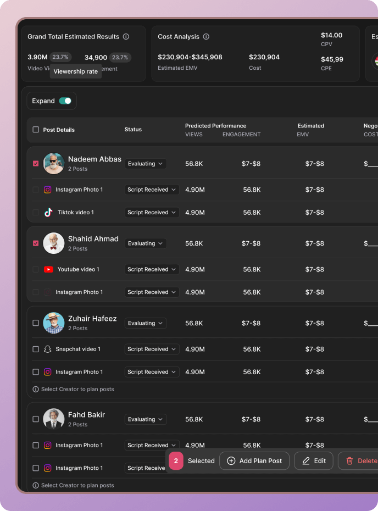Click Add Plan Post button
The height and width of the screenshot is (511, 378).
click(254, 461)
